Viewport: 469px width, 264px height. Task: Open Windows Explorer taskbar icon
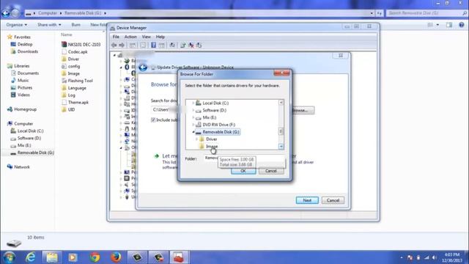52,257
